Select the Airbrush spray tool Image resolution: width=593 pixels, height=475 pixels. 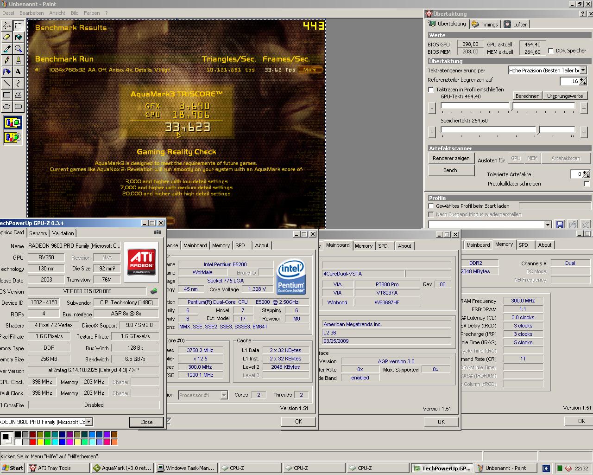tap(7, 71)
